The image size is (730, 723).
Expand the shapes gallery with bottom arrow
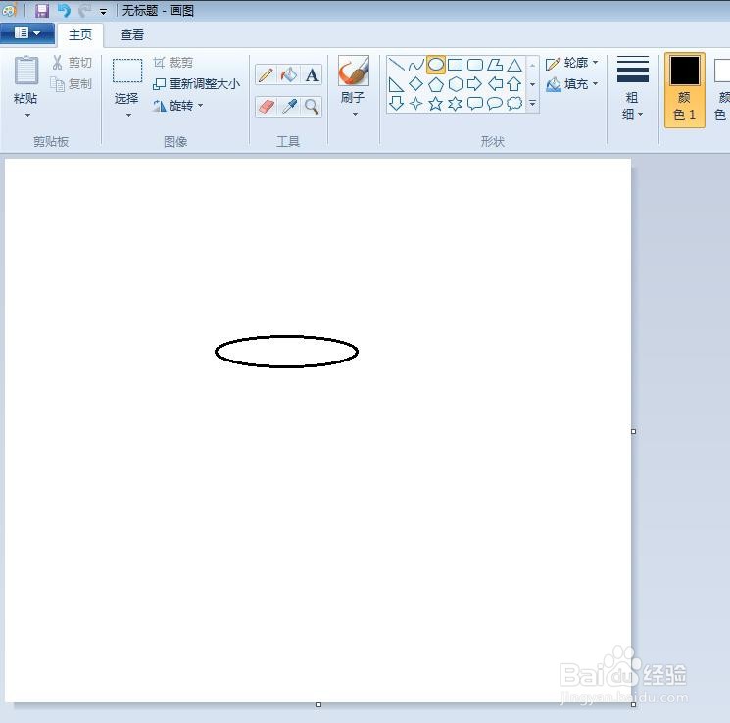[533, 103]
